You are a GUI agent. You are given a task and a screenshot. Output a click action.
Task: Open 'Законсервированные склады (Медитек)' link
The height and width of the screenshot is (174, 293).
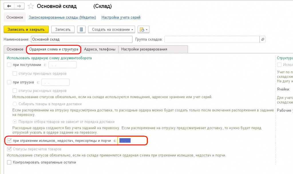62,17
